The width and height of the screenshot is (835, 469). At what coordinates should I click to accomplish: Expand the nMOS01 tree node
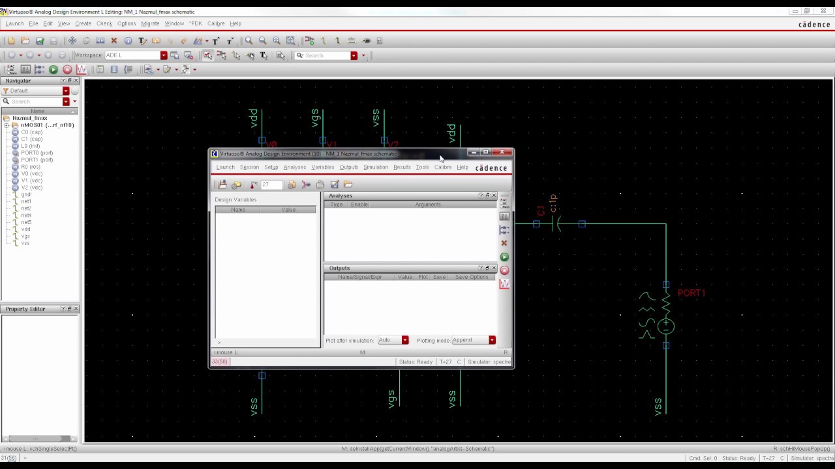[7, 125]
